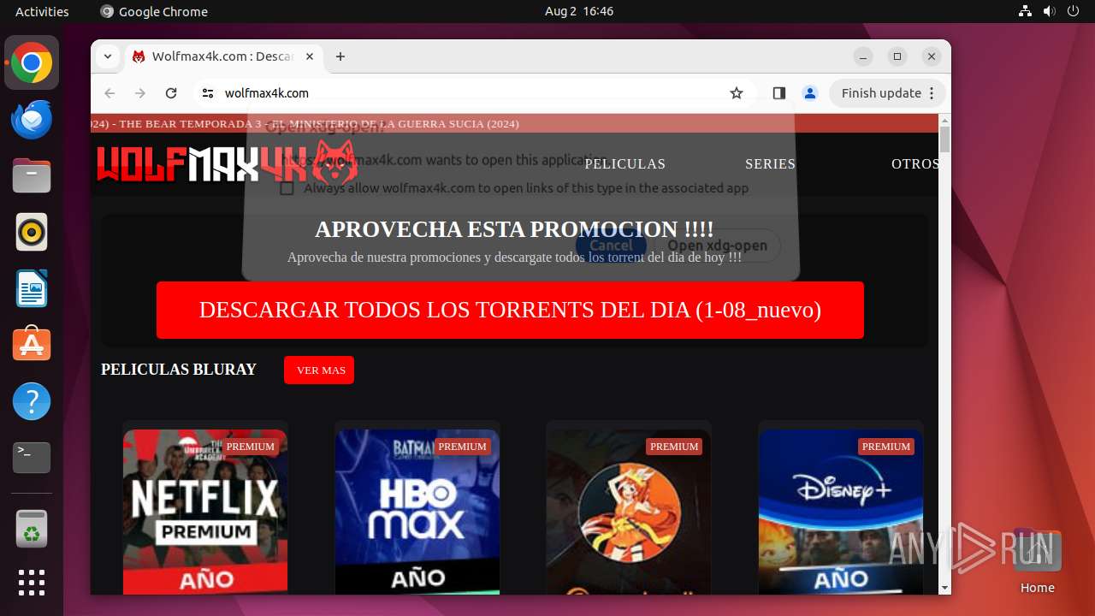Open Chrome profile avatar menu
The width and height of the screenshot is (1095, 616).
pyautogui.click(x=809, y=93)
